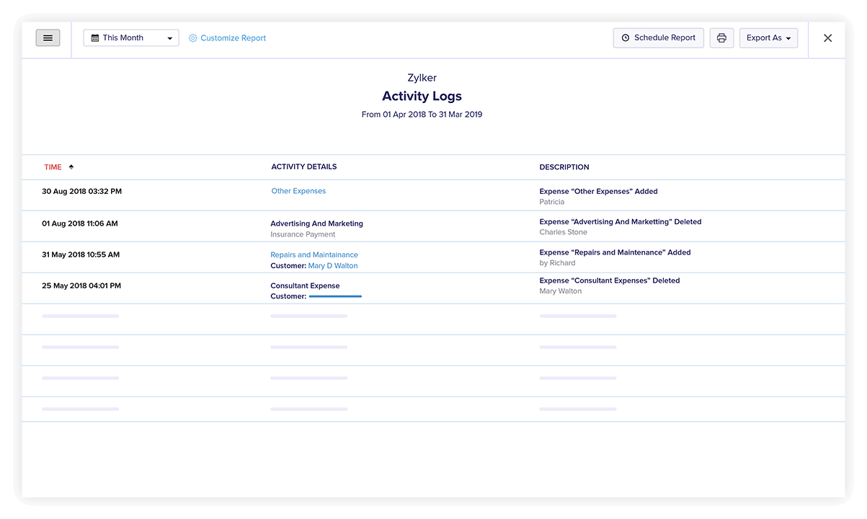Click the DESCRIPTION column header
The image size is (867, 519).
(564, 167)
